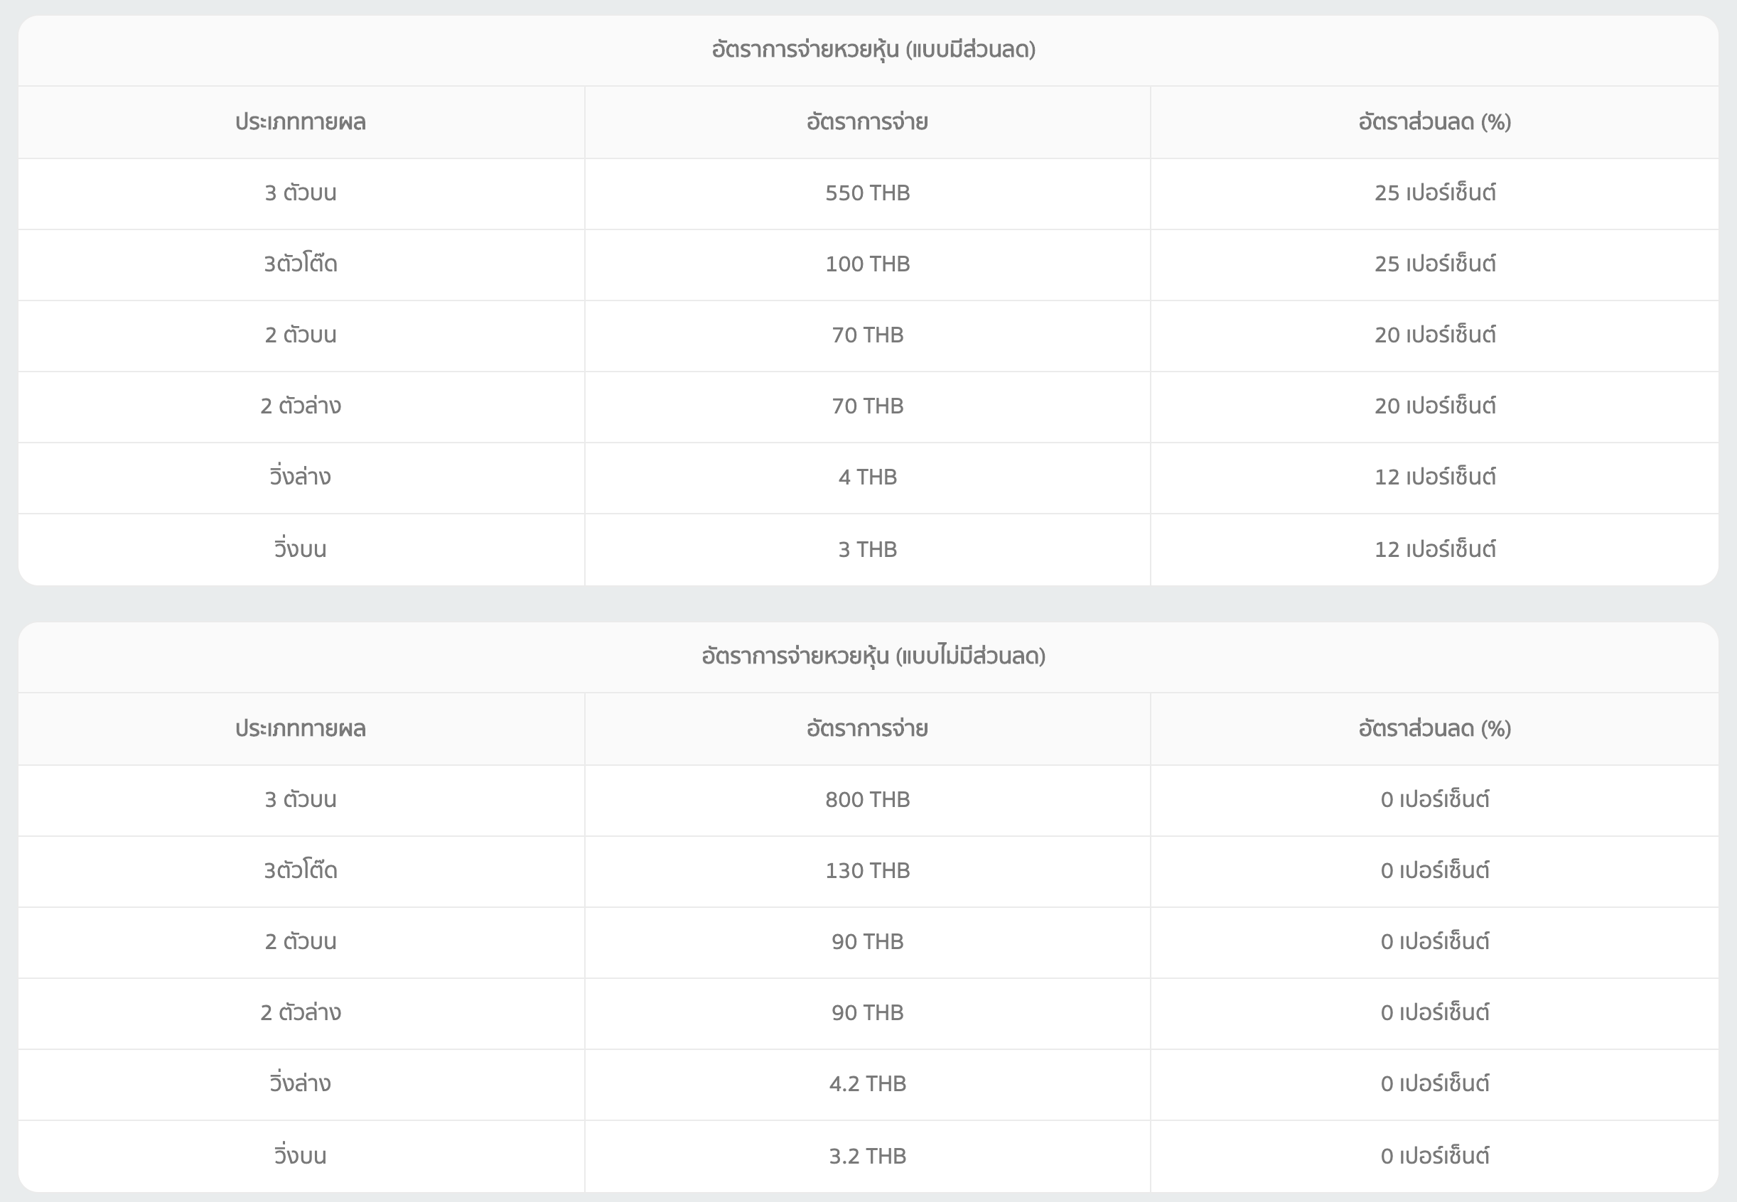
Task: Click the 3.2 THB payout cell
Action: click(867, 1155)
